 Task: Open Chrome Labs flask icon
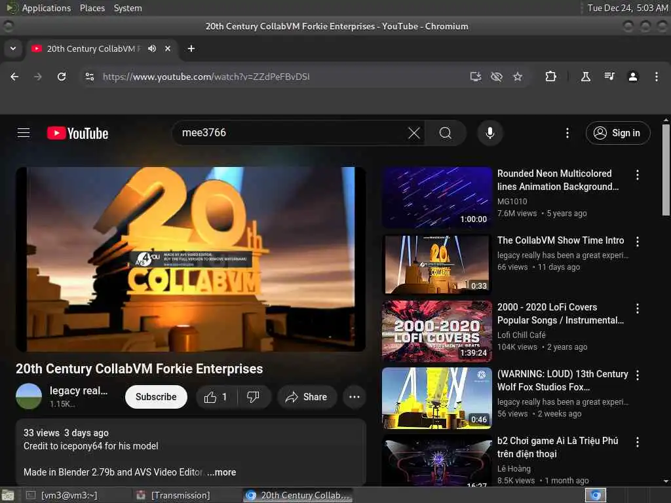point(585,77)
